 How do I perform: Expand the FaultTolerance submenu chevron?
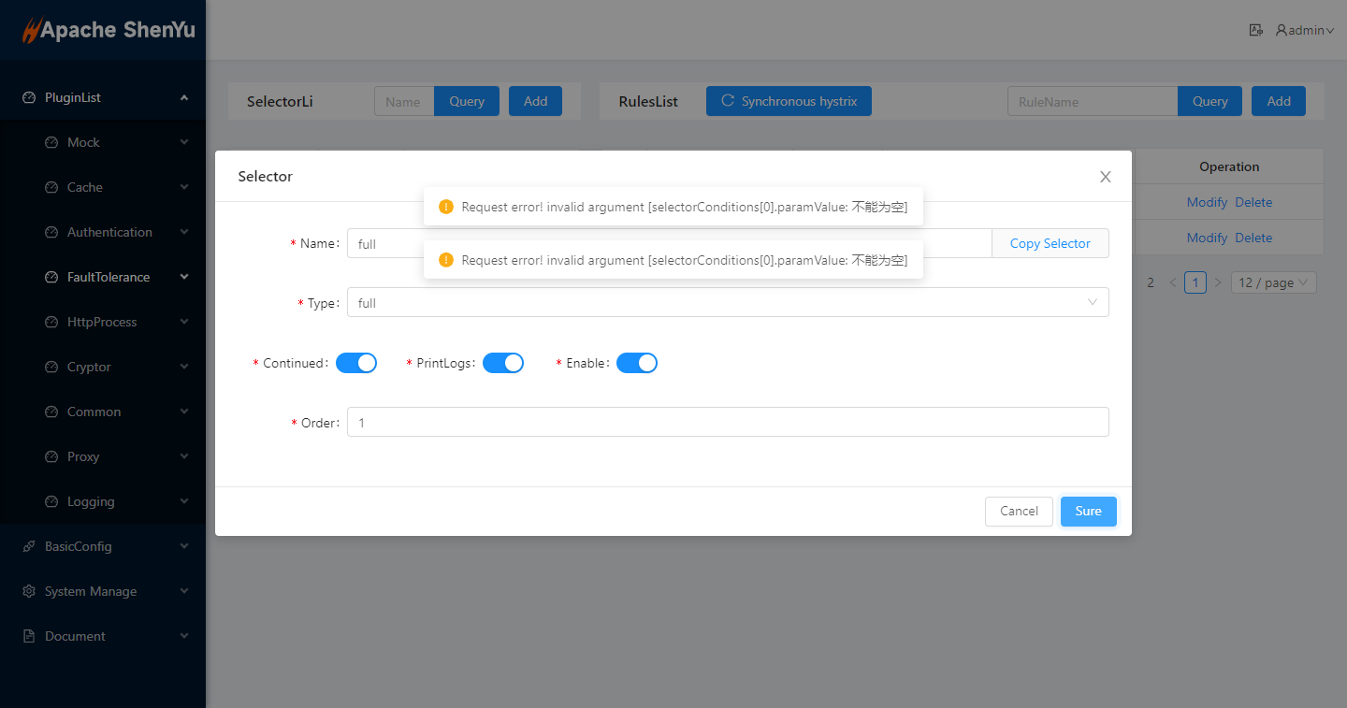[184, 277]
